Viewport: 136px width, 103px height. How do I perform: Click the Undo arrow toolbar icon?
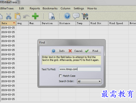(x=26, y=16)
